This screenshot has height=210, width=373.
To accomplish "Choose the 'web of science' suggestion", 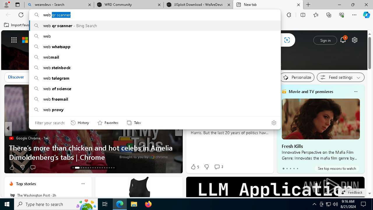I will (x=155, y=89).
